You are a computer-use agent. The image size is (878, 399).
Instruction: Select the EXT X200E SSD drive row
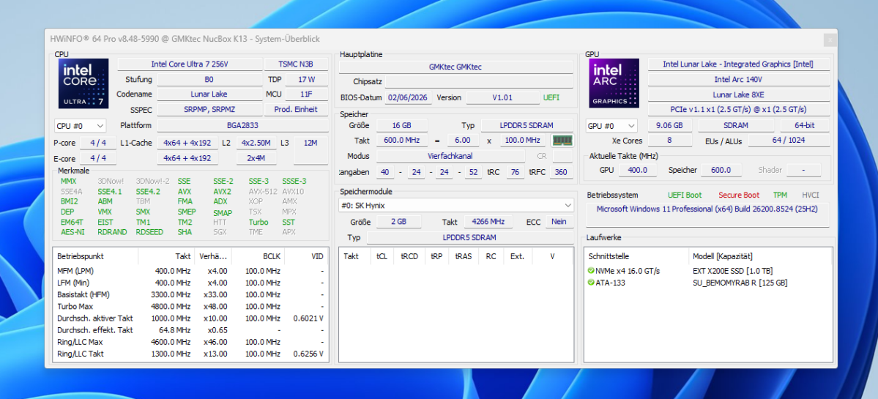pyautogui.click(x=708, y=271)
